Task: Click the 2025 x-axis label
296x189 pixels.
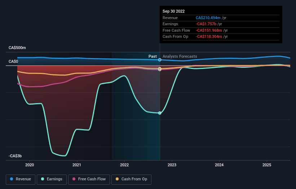Action: pos(267,165)
